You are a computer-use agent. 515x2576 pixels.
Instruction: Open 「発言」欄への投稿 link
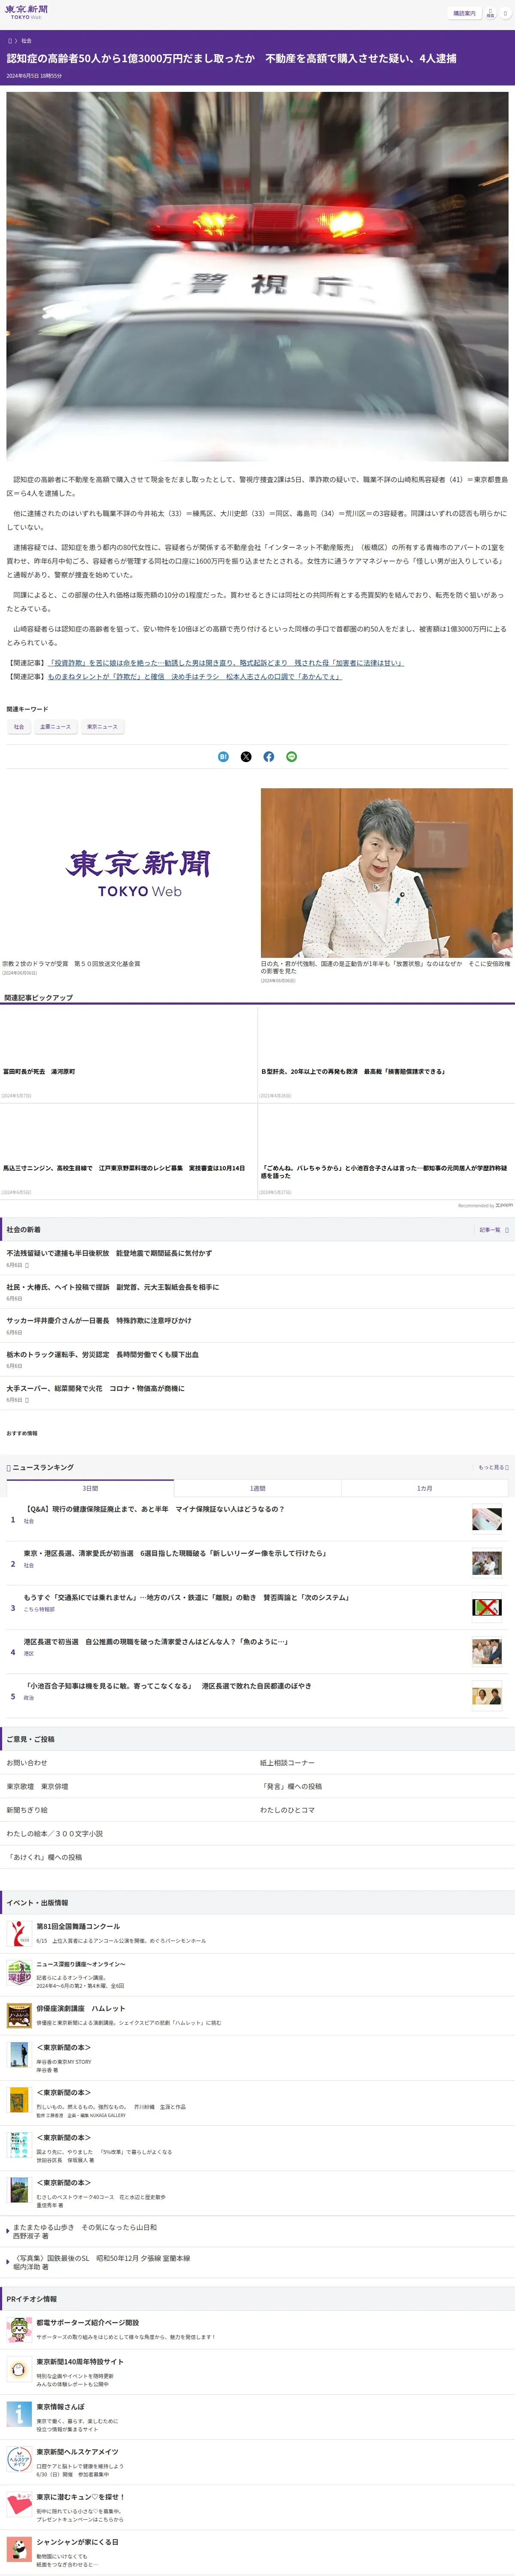point(291,1787)
